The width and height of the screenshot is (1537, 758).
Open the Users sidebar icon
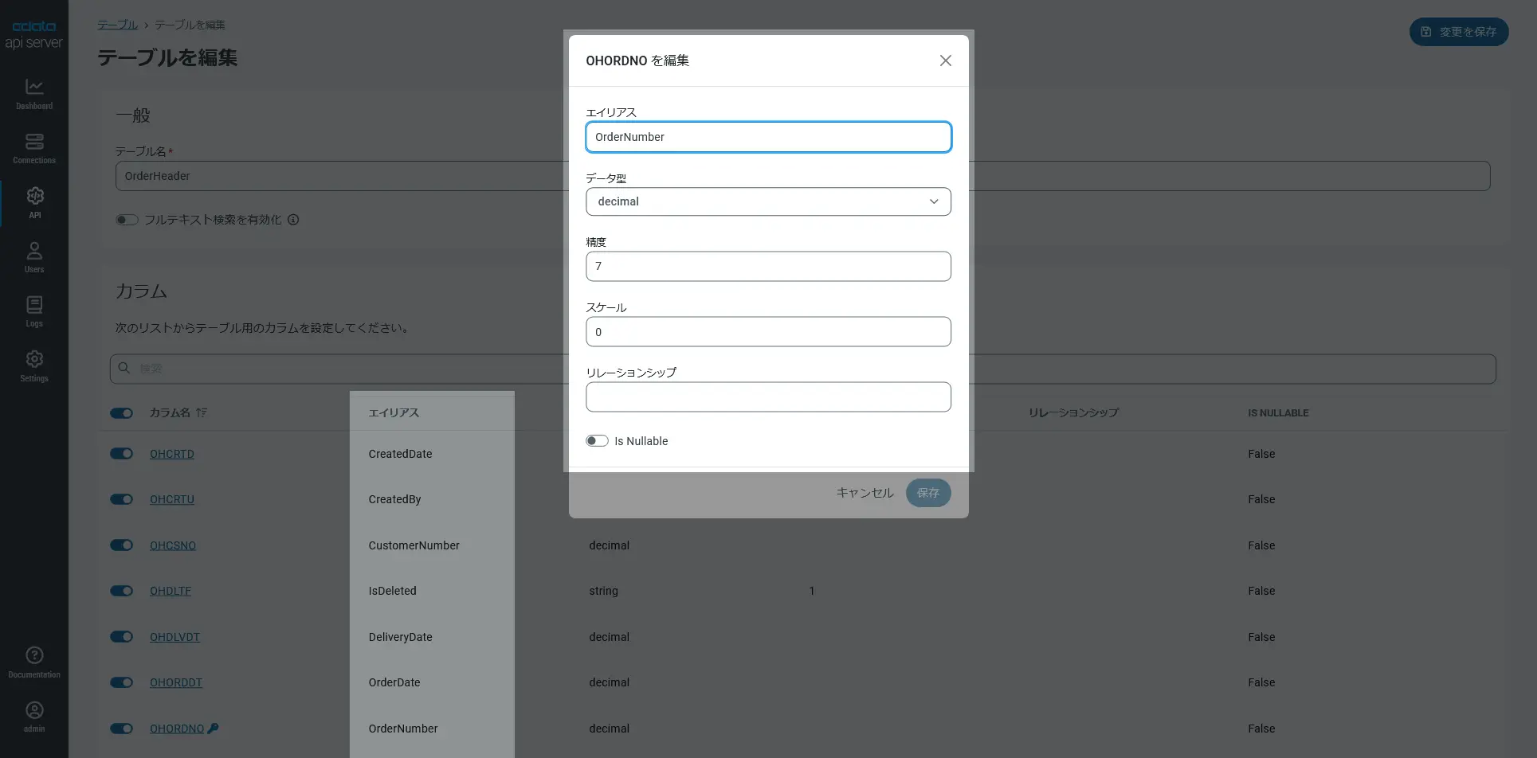tap(34, 251)
